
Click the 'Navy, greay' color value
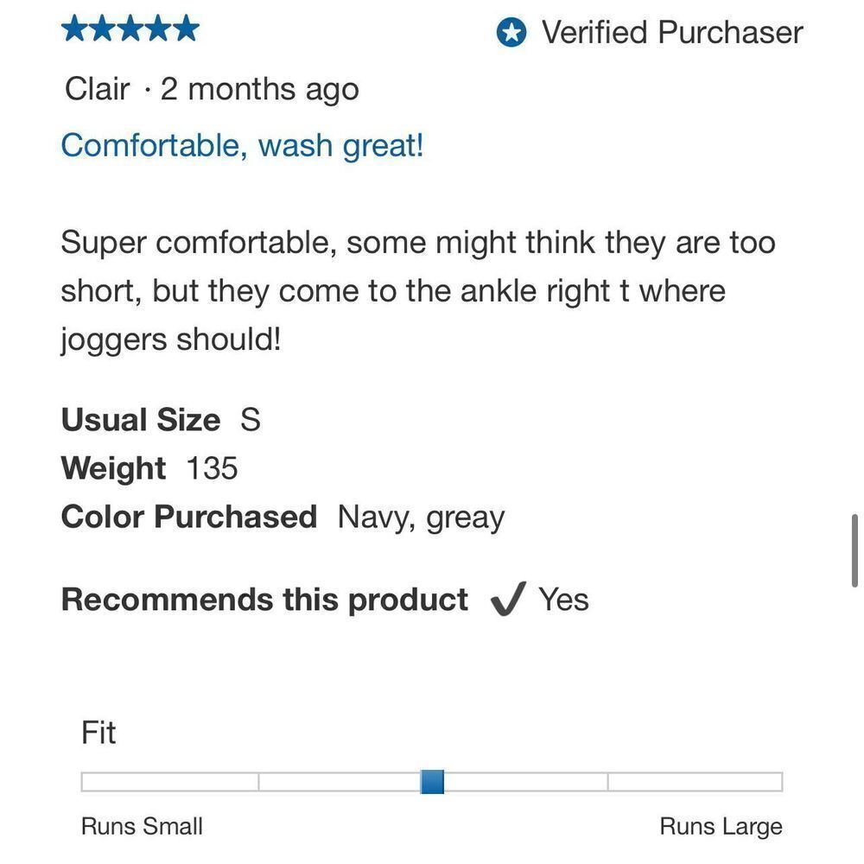point(421,518)
